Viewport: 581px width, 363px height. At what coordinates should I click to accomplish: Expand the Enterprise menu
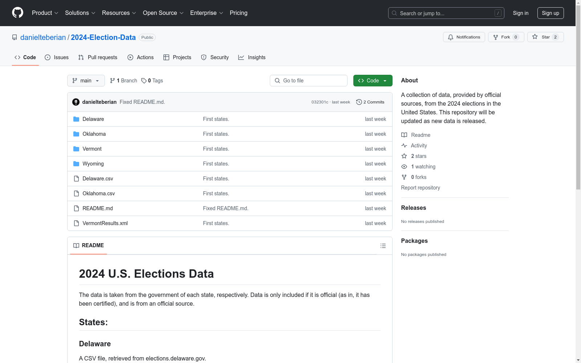pos(207,13)
